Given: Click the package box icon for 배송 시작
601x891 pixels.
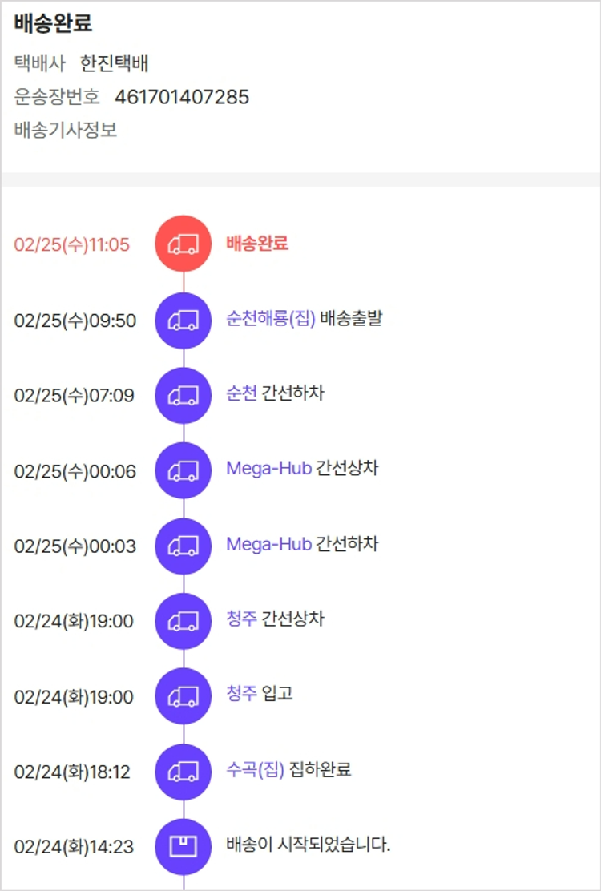Looking at the screenshot, I should point(184,846).
